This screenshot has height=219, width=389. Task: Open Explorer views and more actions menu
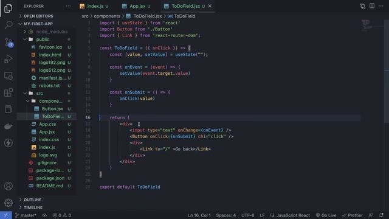click(x=68, y=6)
